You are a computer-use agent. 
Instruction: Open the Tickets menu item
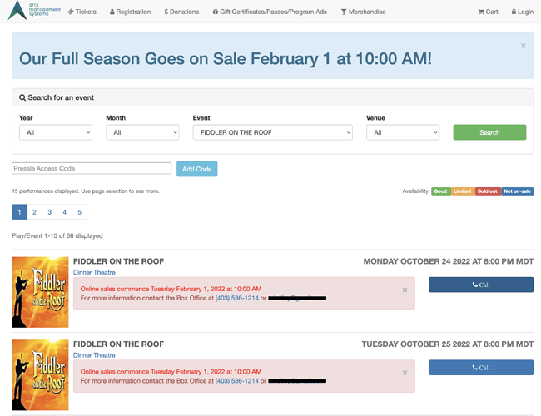point(82,12)
